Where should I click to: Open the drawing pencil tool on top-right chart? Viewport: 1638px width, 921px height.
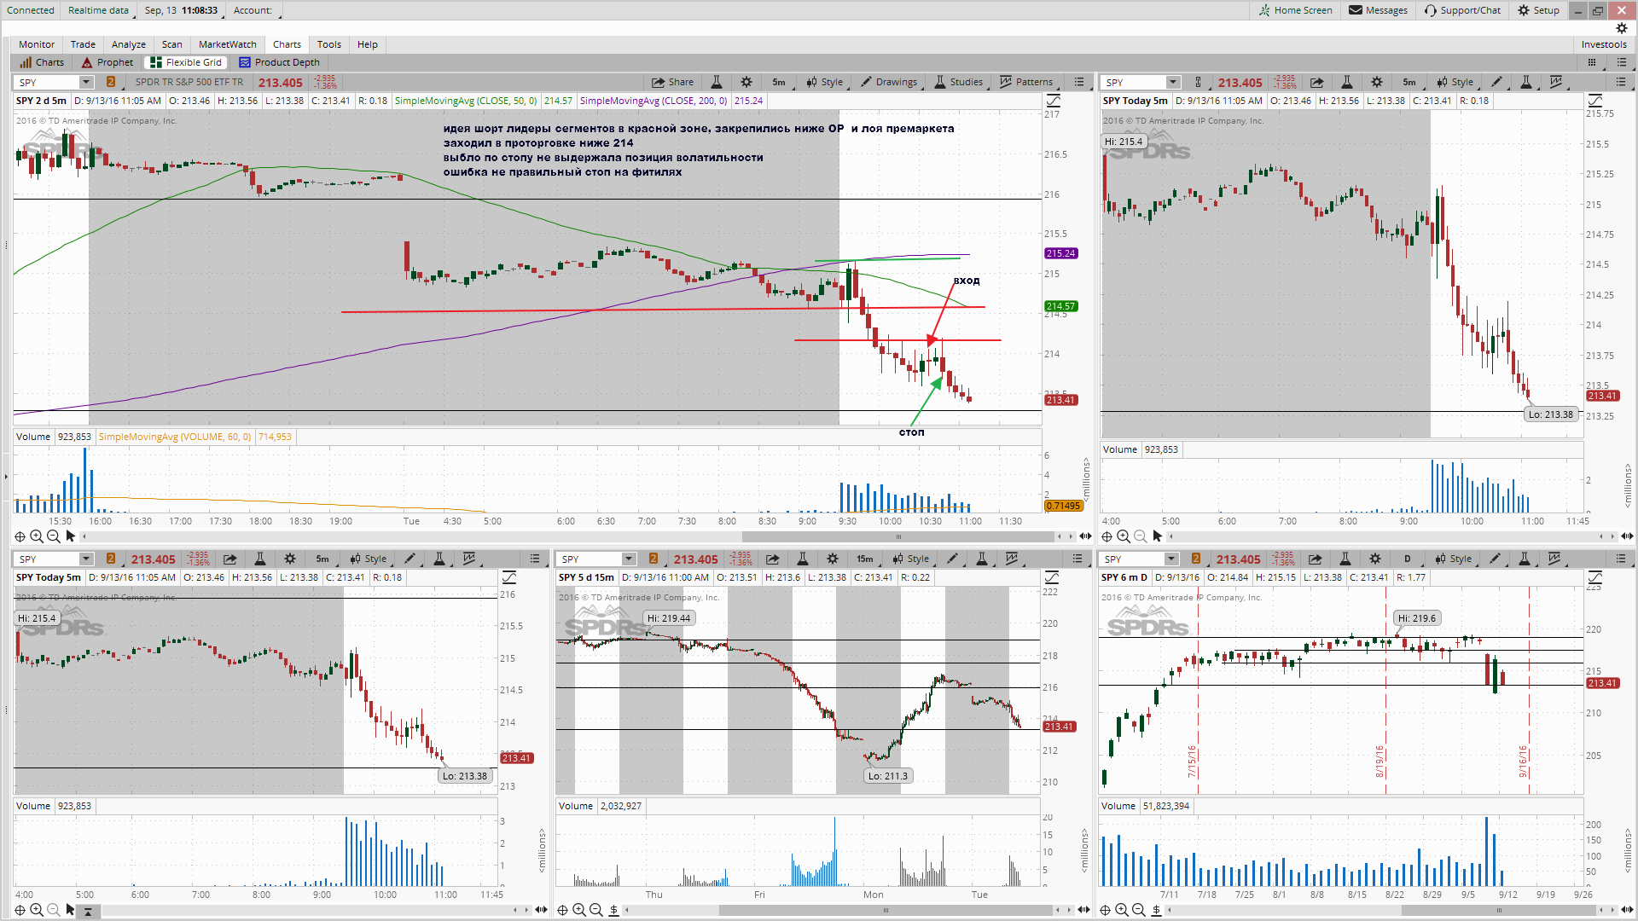(x=1496, y=82)
